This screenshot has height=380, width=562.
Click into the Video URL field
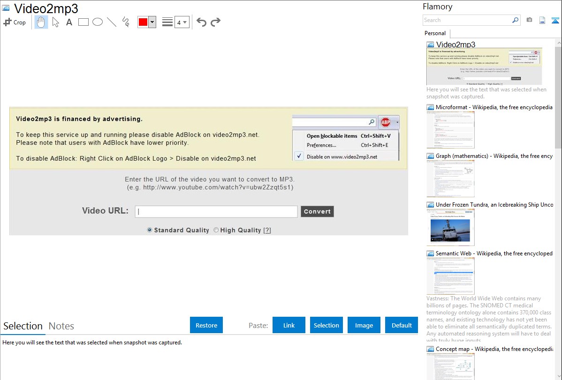tap(216, 211)
